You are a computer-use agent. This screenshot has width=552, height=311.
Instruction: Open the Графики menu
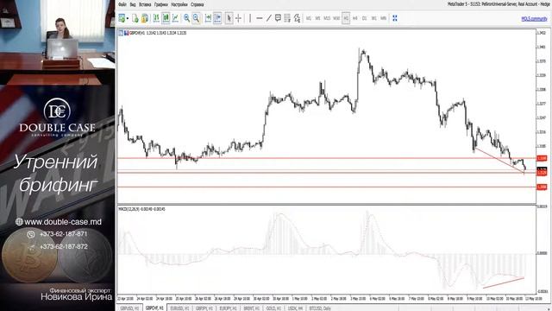point(161,4)
